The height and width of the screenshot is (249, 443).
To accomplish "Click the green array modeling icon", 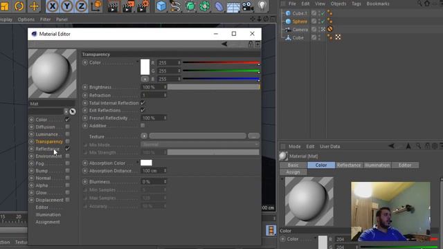I will pos(205,6).
